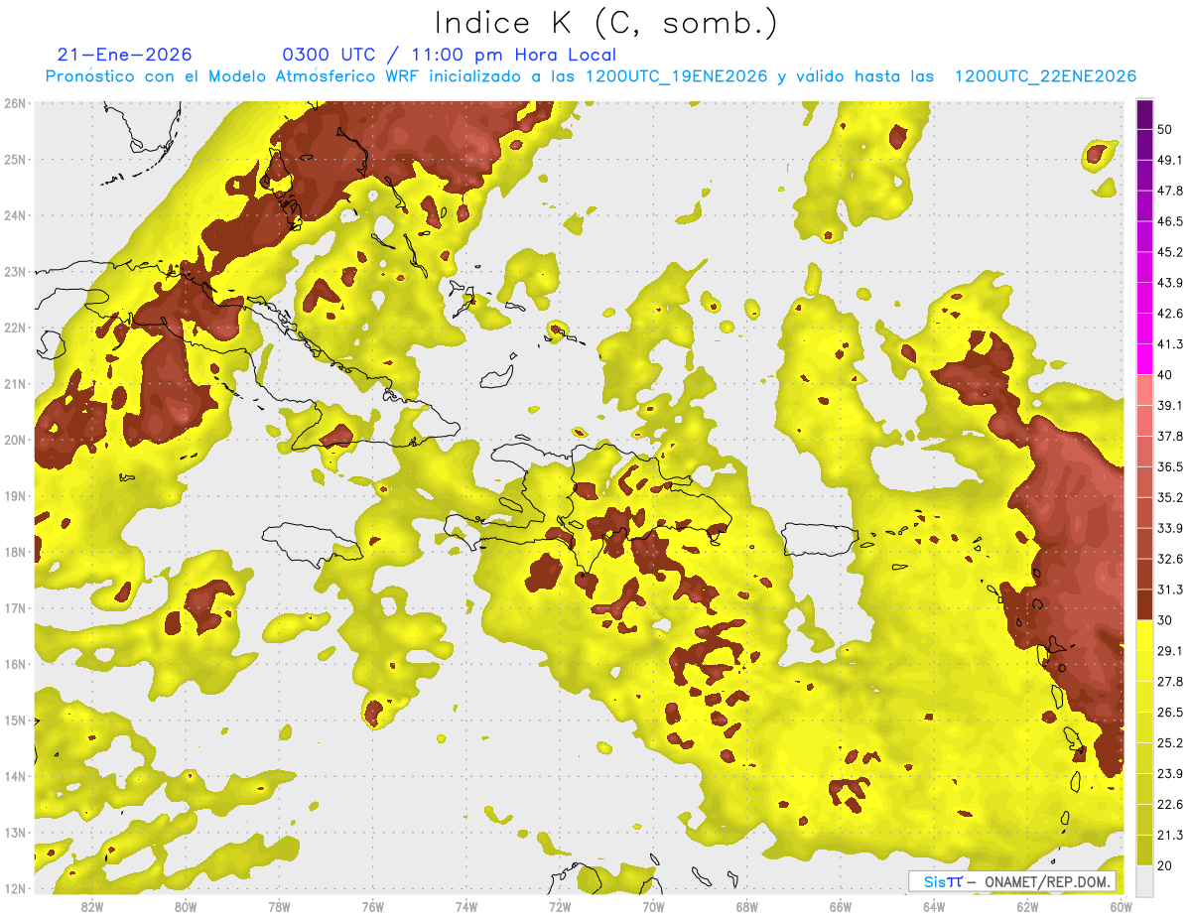The height and width of the screenshot is (920, 1191).
Task: Click the "0300 UTC / 11:00 pm Hora Local" text
Action: 450,55
